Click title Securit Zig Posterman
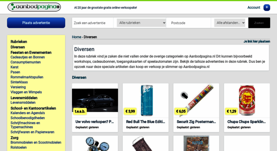Screen dimensions: 277x151 tap(196, 122)
